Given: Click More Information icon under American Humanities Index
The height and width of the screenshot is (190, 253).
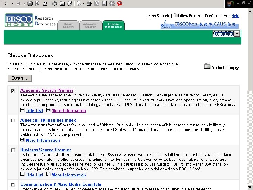Looking at the screenshot, I should (x=22, y=140).
